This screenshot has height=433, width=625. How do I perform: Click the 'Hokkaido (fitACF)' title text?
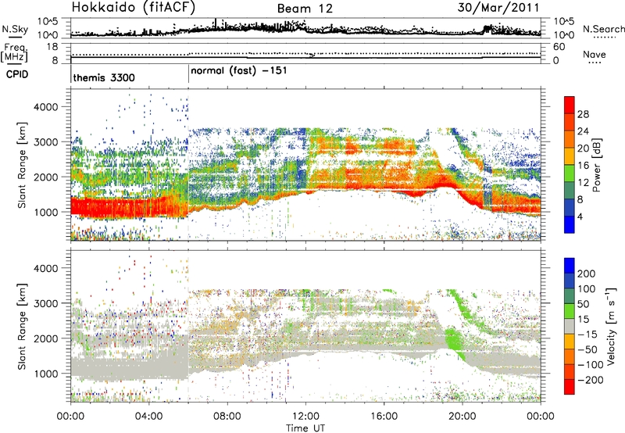(x=134, y=8)
